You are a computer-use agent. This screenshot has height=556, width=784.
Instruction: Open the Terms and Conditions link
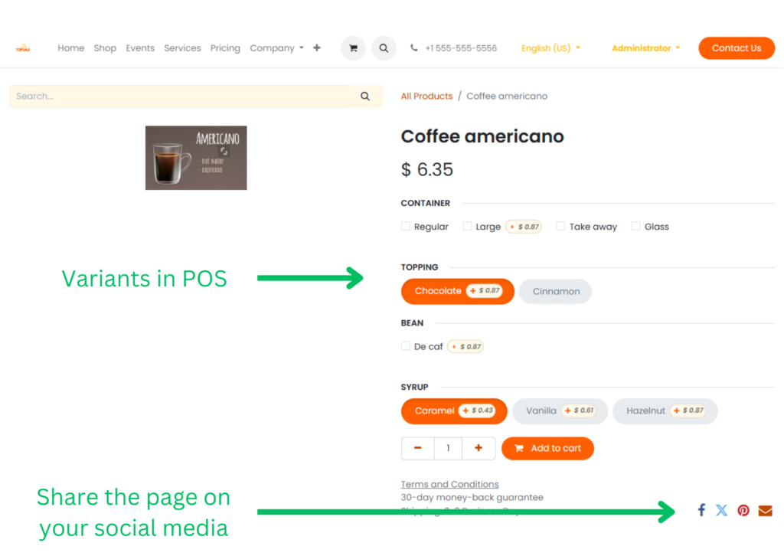pos(449,484)
